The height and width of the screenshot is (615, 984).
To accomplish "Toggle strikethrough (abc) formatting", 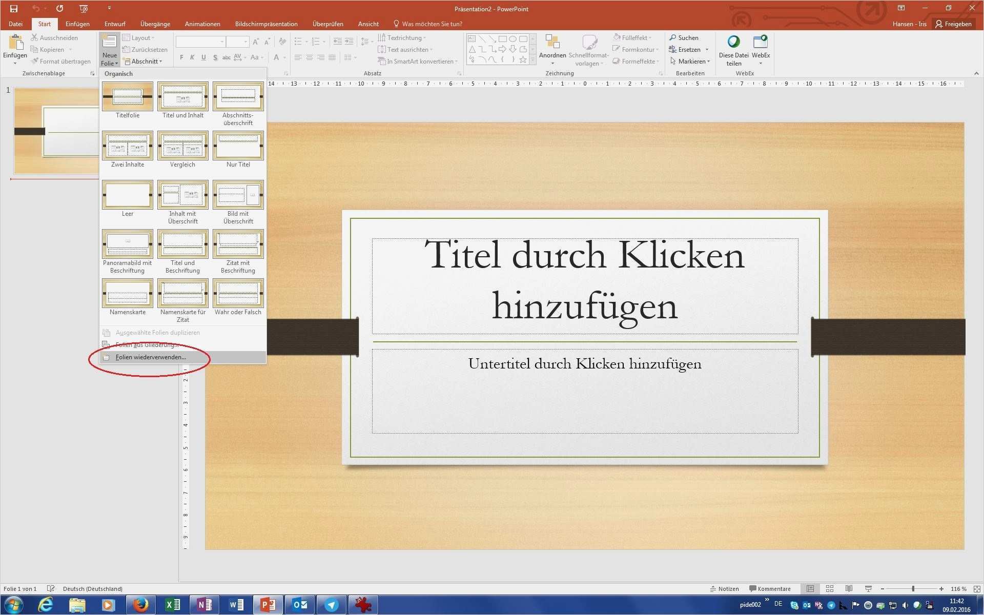I will [227, 57].
